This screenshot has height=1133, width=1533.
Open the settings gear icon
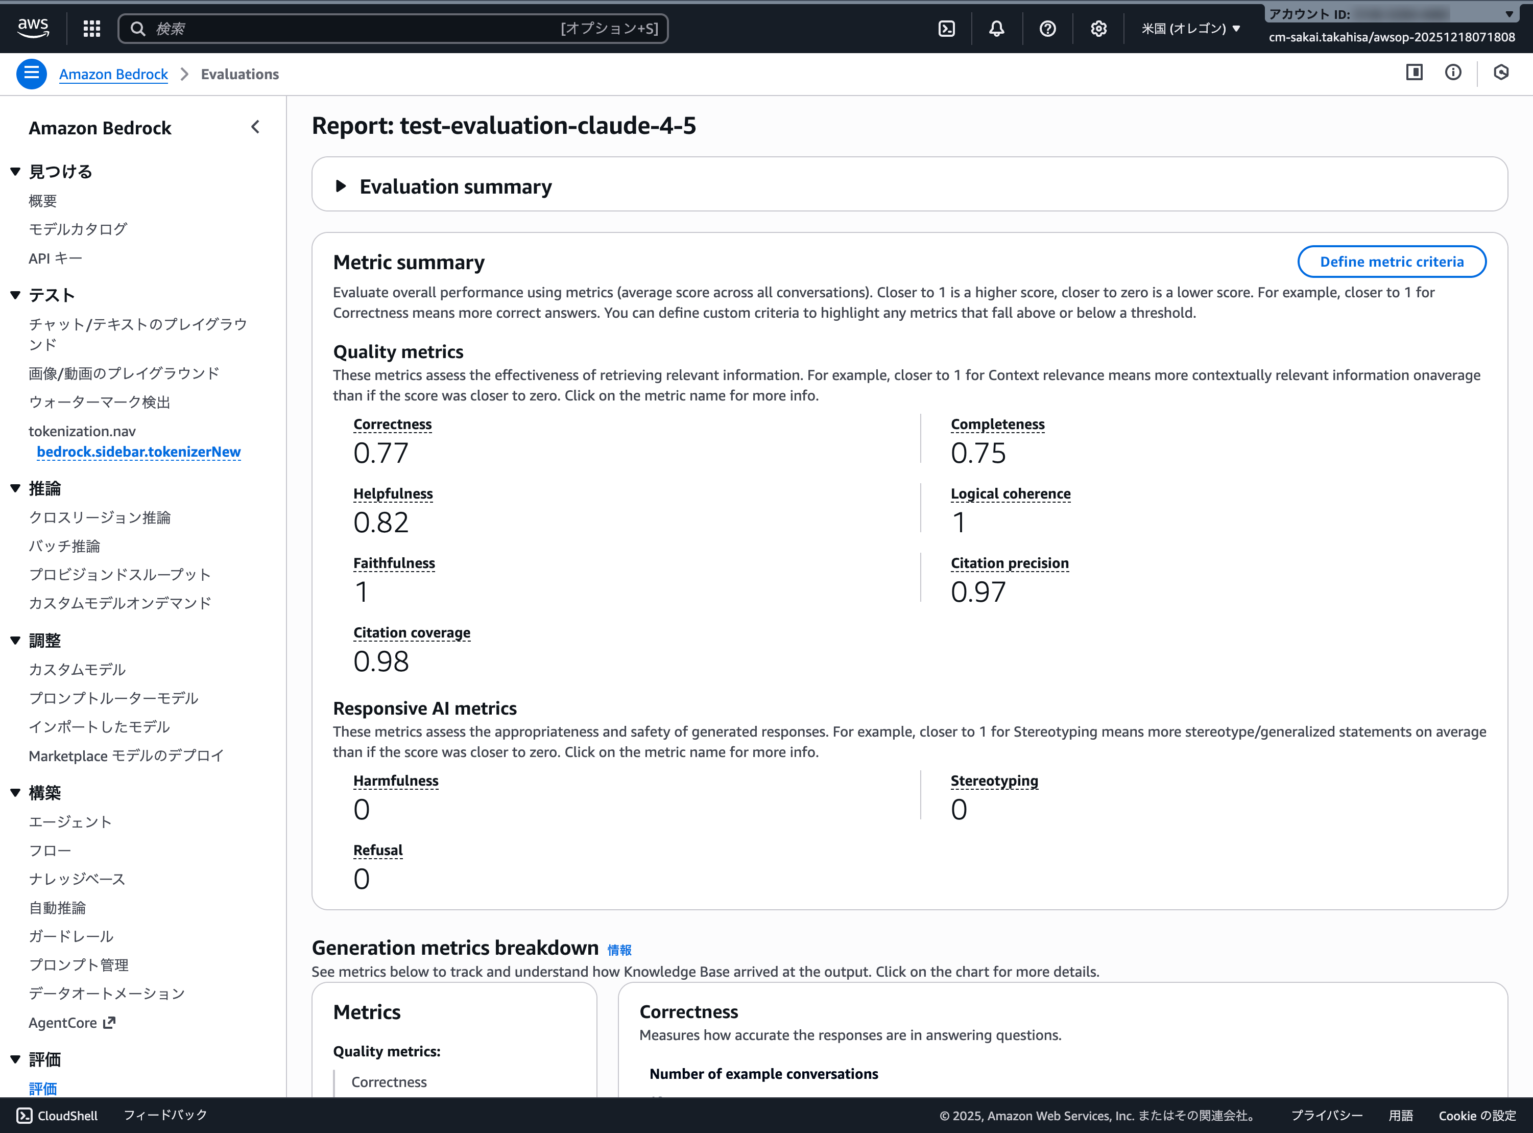pyautogui.click(x=1098, y=28)
